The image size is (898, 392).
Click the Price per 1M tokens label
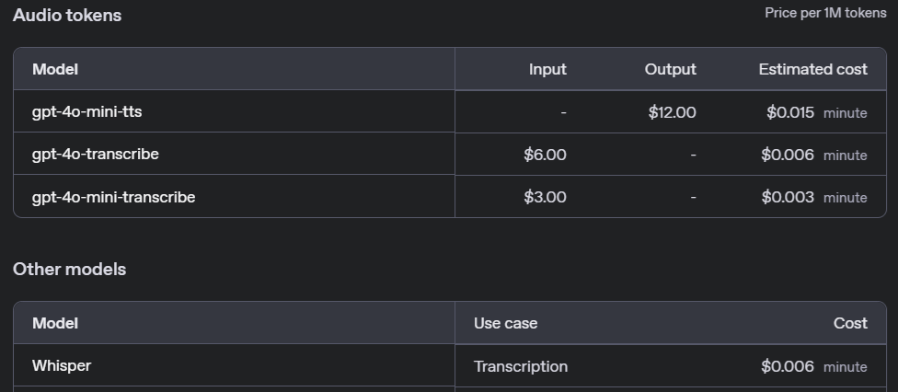click(825, 13)
